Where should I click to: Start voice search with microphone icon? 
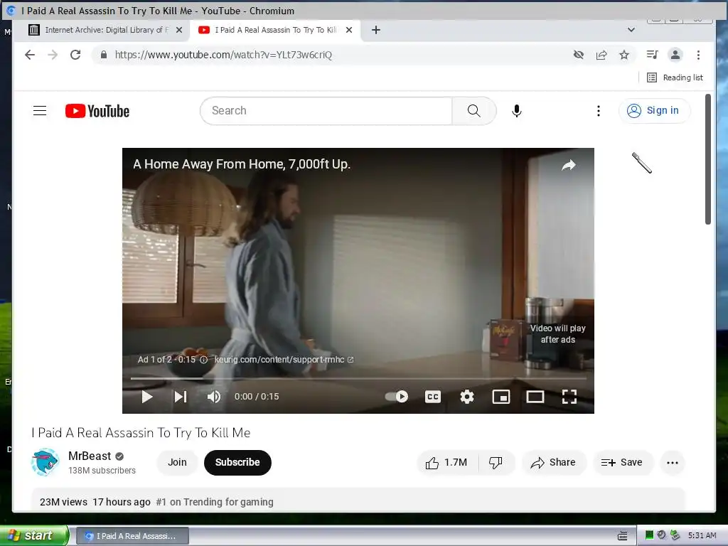[517, 110]
